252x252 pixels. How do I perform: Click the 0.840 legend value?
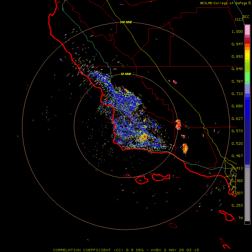(x=237, y=69)
